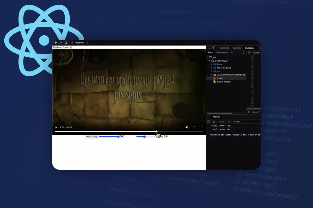
Task: Activate the DevTools inspect element picker icon
Action: pos(209,48)
